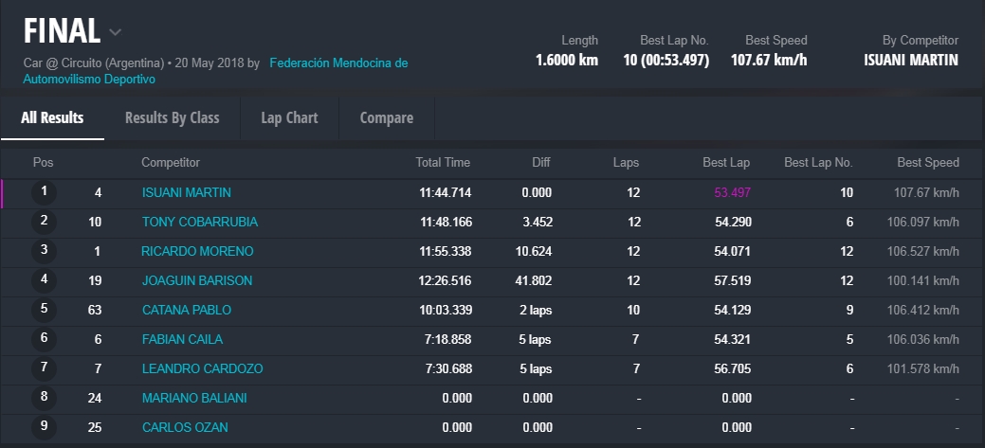The image size is (985, 448).
Task: Click position 9 circle badge
Action: pos(44,427)
